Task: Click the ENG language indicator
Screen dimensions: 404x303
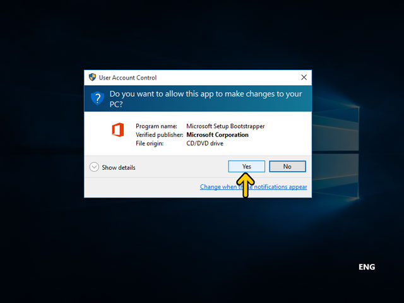Action: (x=367, y=267)
